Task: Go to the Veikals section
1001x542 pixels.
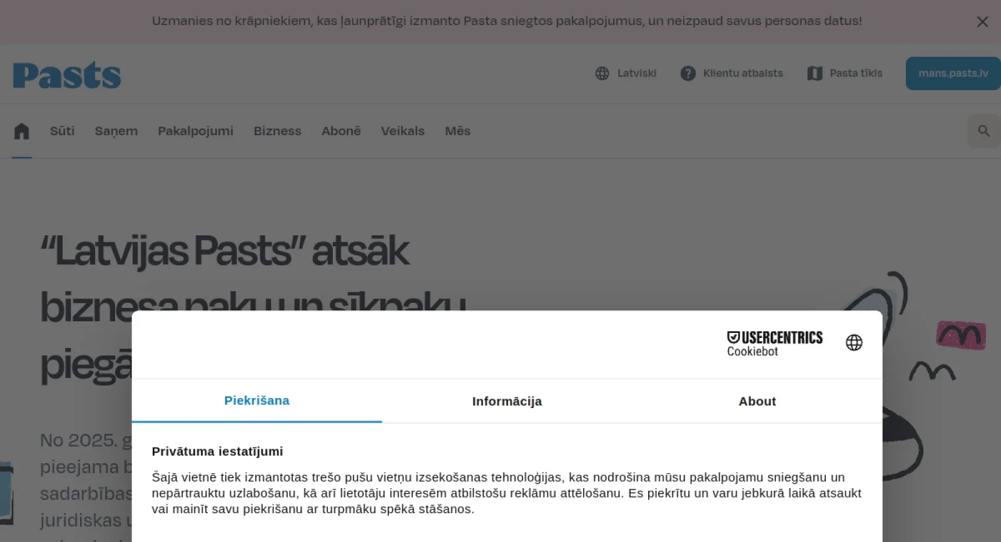Action: (402, 131)
